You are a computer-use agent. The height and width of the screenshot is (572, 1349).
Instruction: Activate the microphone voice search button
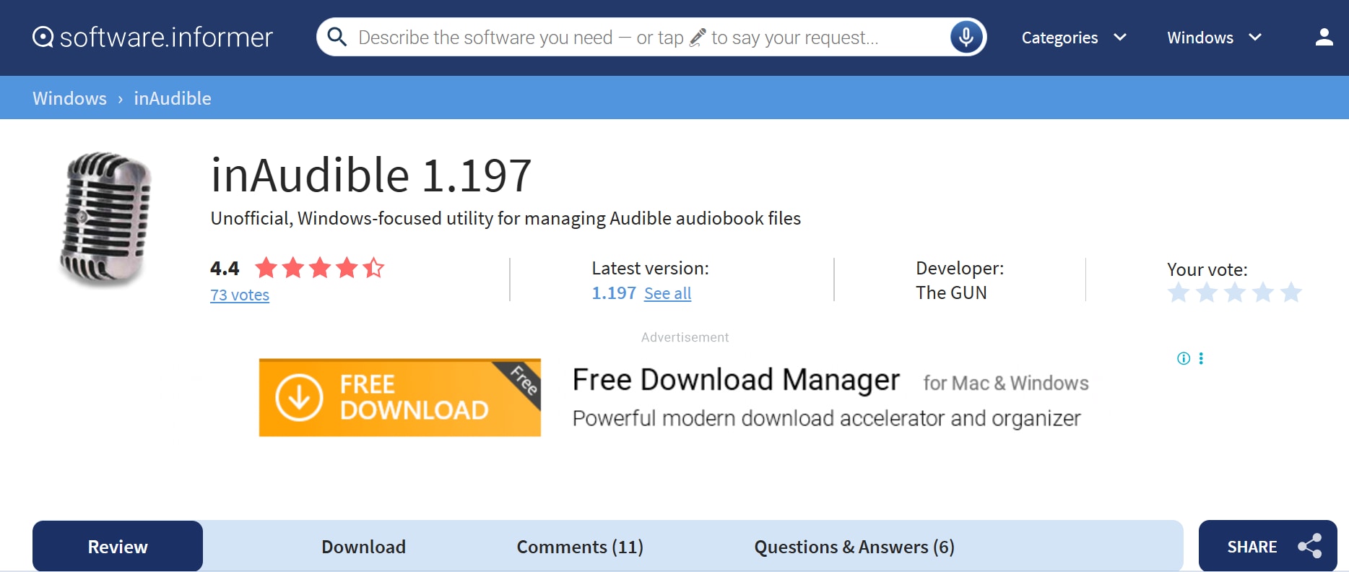coord(966,37)
